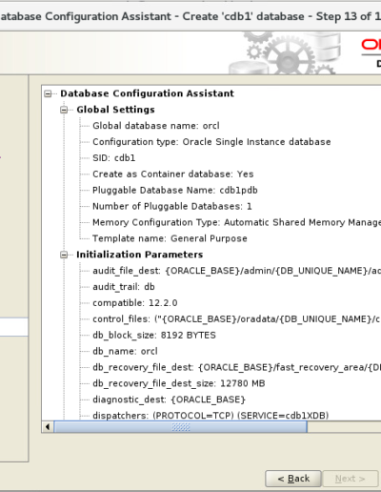Select the audit_file_dest parameter row
The width and height of the screenshot is (381, 492).
pyautogui.click(x=236, y=271)
